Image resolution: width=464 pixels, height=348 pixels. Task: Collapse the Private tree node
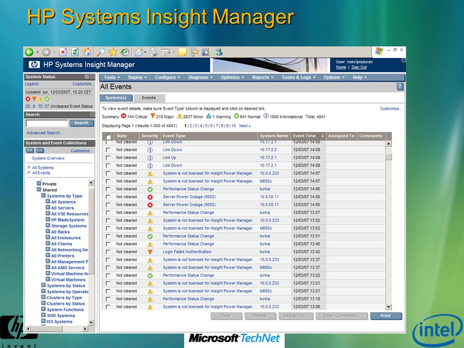coord(39,184)
